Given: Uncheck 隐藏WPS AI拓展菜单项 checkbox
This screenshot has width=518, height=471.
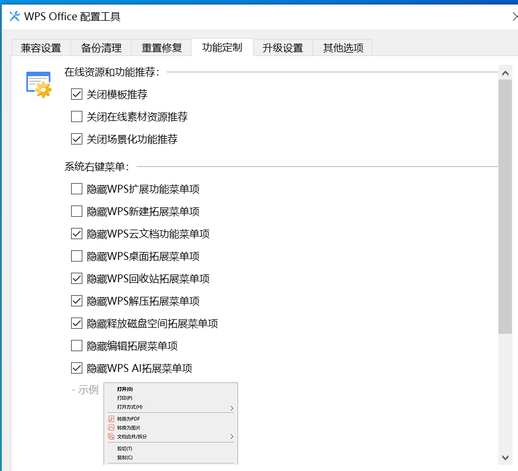Looking at the screenshot, I should tap(77, 368).
